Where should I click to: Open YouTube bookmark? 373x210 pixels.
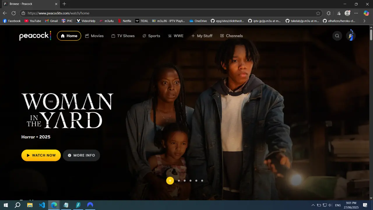point(33,21)
